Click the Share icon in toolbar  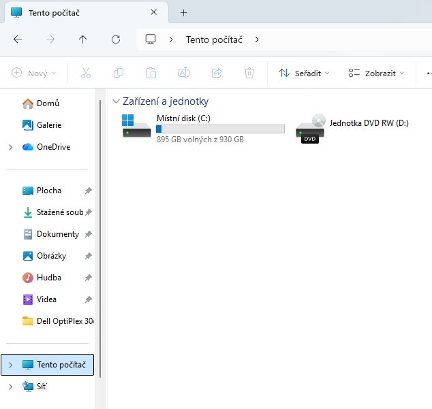pos(217,73)
